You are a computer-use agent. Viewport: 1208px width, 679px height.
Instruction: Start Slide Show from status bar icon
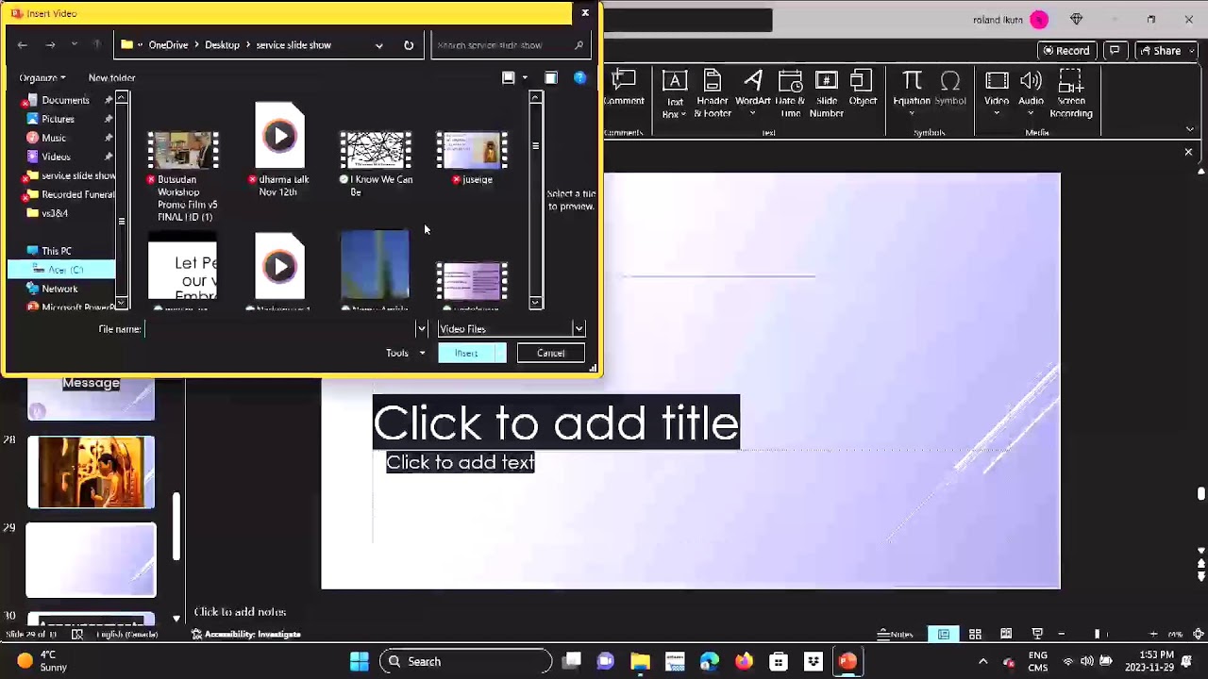(1037, 634)
